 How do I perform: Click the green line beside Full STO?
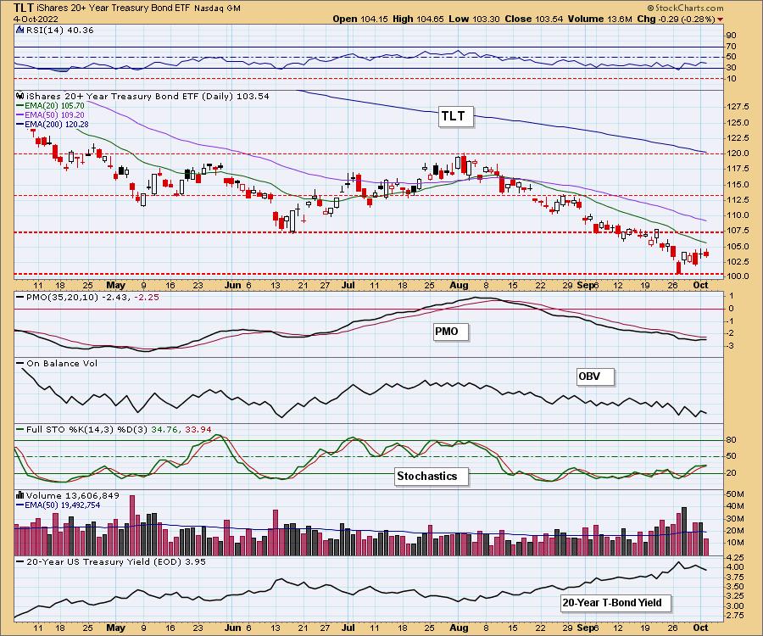click(20, 429)
